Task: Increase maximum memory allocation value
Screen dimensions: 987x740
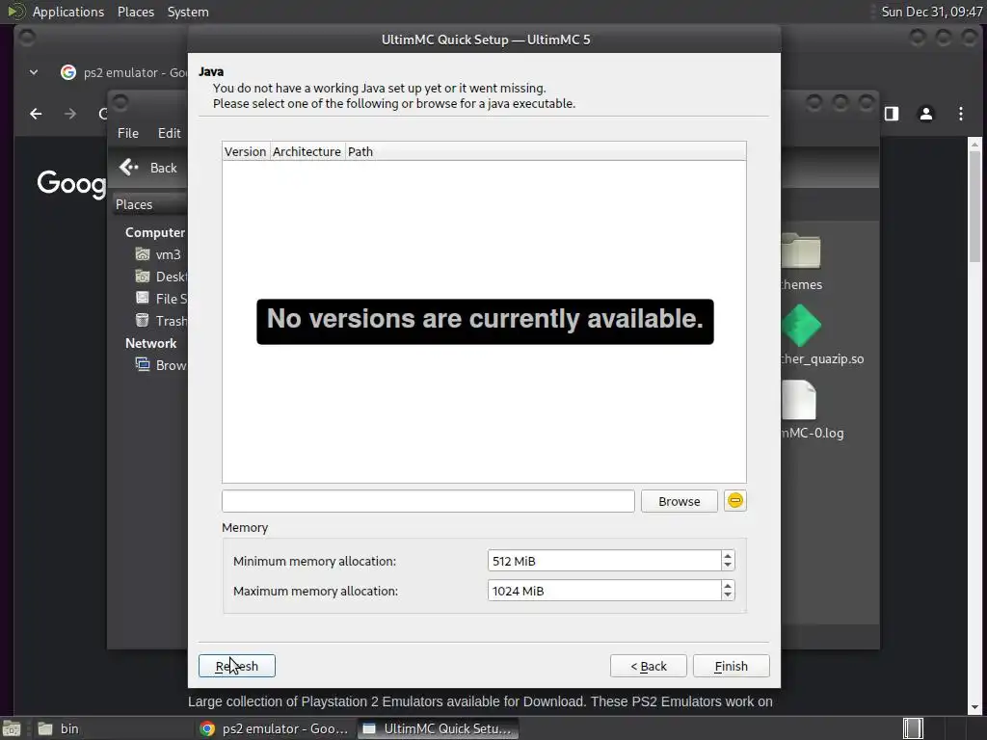Action: [729, 585]
